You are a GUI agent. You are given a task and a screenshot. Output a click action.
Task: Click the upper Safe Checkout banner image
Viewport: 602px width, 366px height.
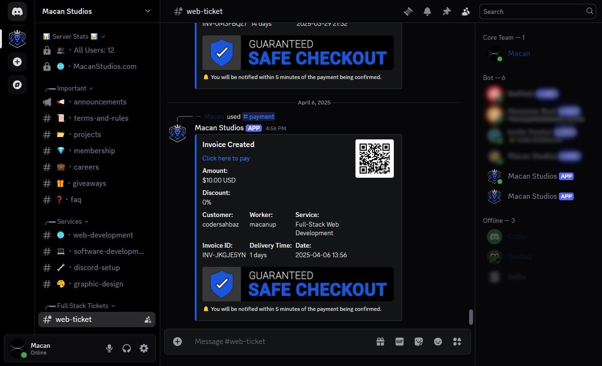coord(298,53)
